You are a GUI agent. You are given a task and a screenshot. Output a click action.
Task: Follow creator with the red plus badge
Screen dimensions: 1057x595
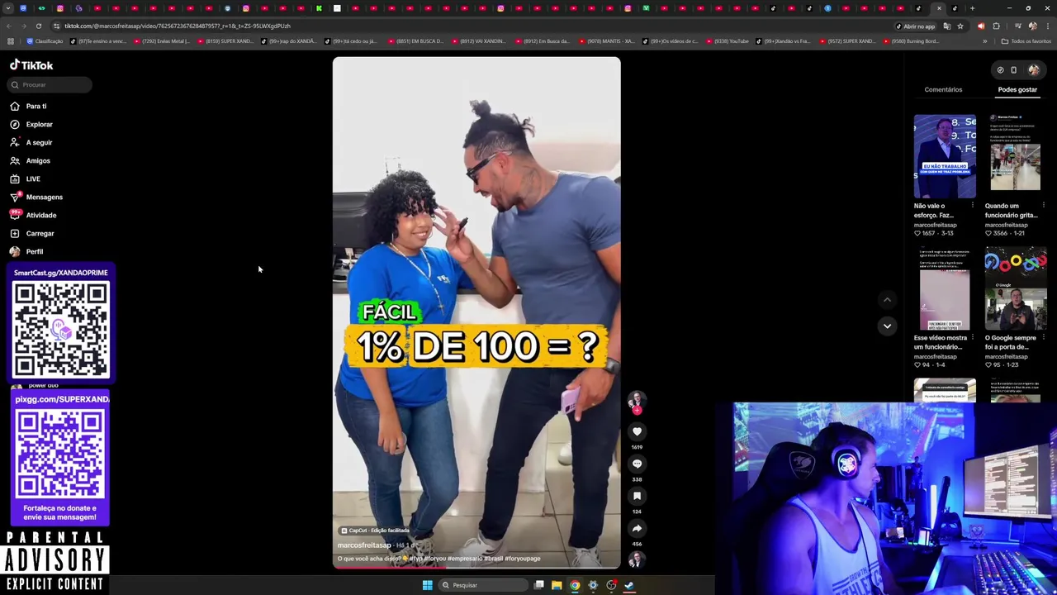pyautogui.click(x=637, y=410)
